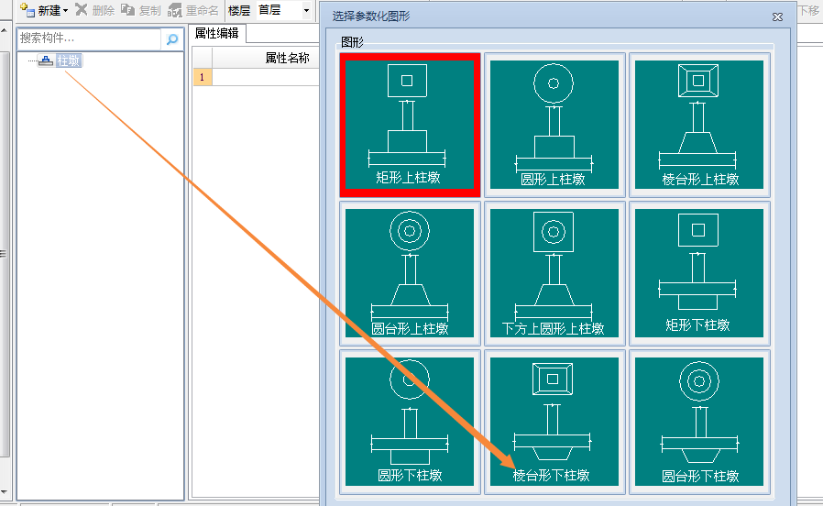The height and width of the screenshot is (506, 823).
Task: Open the 新建 dropdown arrow
Action: click(x=66, y=10)
